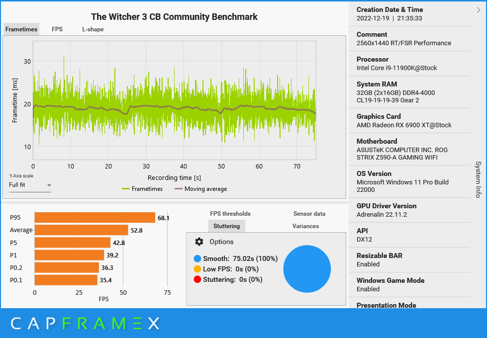Switch to the FPS graph tab
The image size is (487, 338).
[x=57, y=29]
